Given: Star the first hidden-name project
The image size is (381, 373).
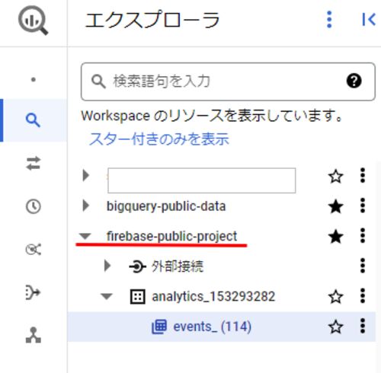Looking at the screenshot, I should tap(335, 176).
